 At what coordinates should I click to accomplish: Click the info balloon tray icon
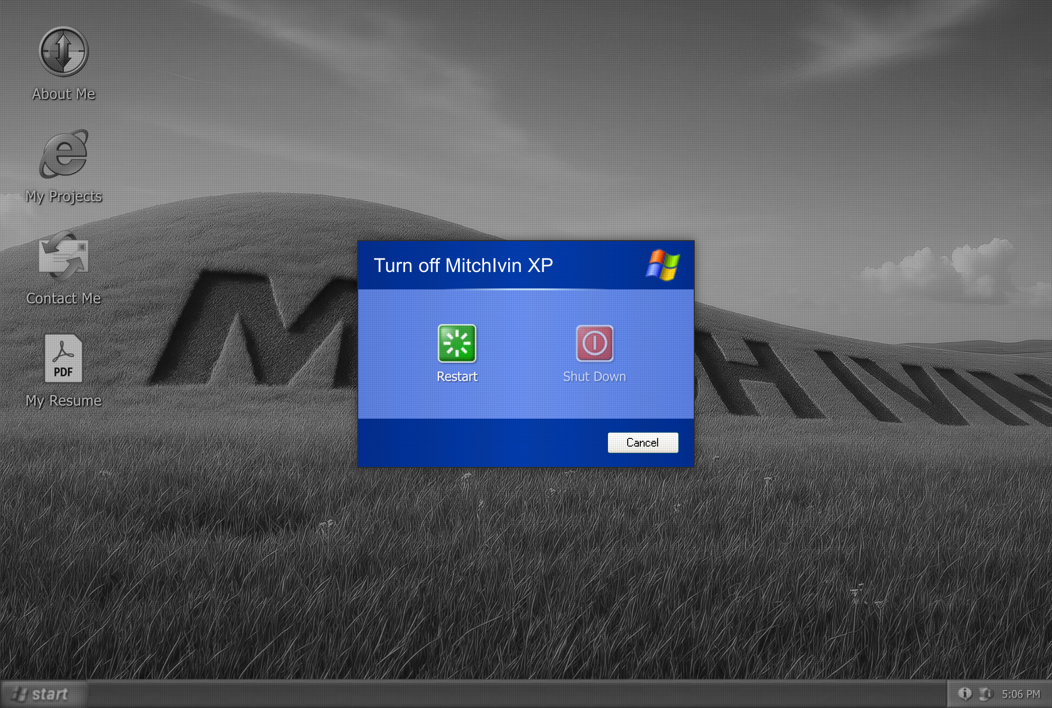pyautogui.click(x=965, y=694)
